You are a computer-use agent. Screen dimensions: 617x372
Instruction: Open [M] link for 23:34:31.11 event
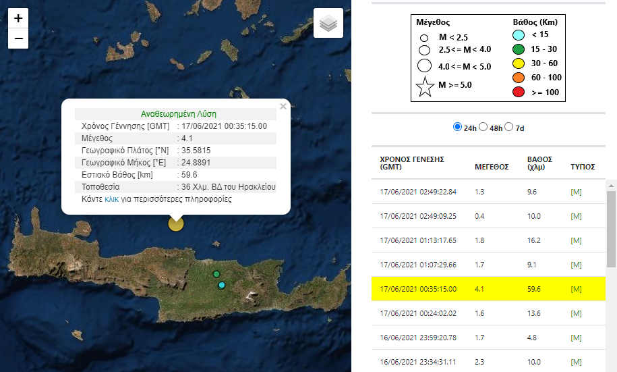pos(576,362)
